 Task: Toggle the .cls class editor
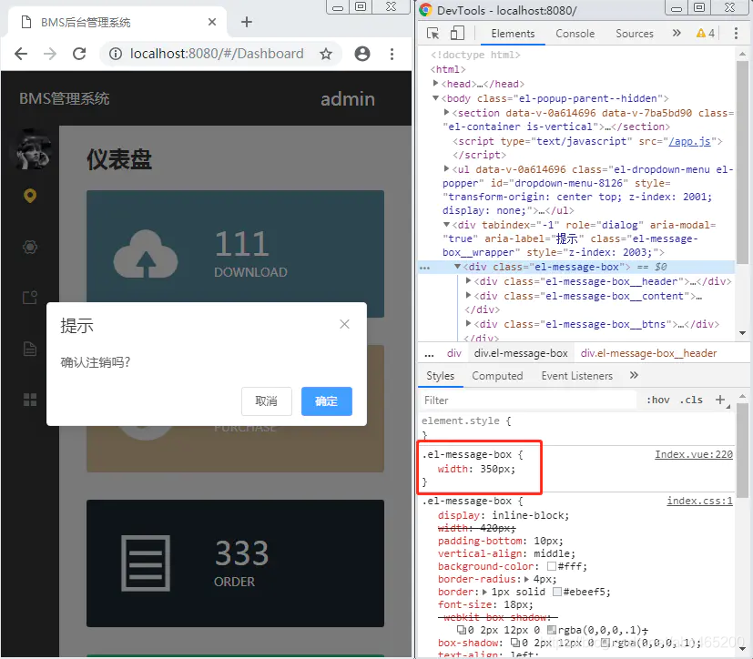click(x=691, y=400)
